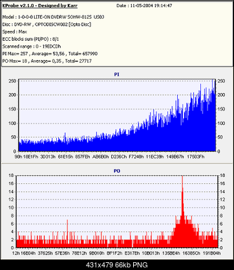Image resolution: width=234 pixels, height=270 pixels.
Task: Click the "D238Ch" PI x-axis label
Action: (x=119, y=157)
